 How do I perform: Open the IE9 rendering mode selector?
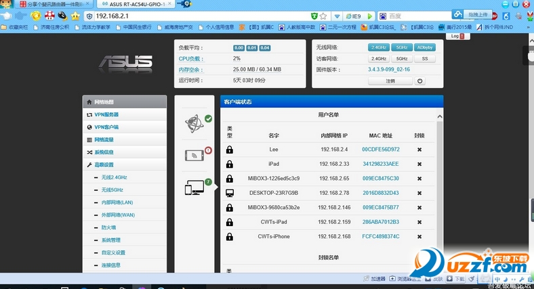click(x=353, y=16)
